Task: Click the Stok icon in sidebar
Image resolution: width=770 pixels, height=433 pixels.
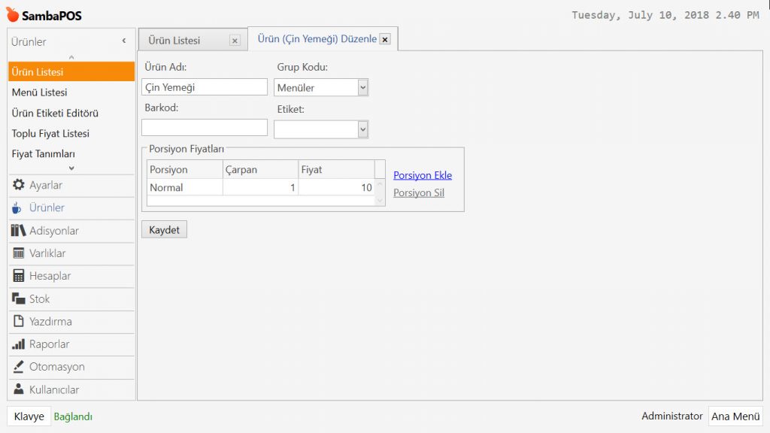Action: [x=18, y=299]
